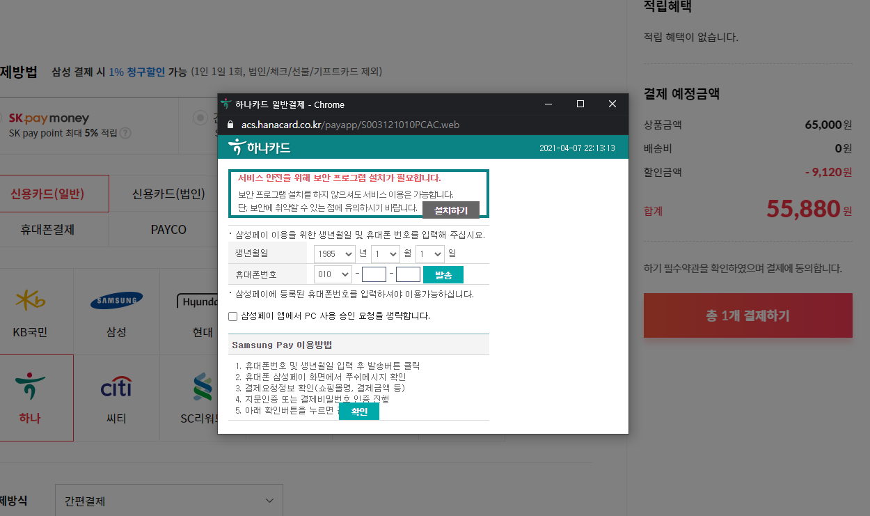This screenshot has width=870, height=516.
Task: Click the phone number last digits field
Action: click(408, 274)
